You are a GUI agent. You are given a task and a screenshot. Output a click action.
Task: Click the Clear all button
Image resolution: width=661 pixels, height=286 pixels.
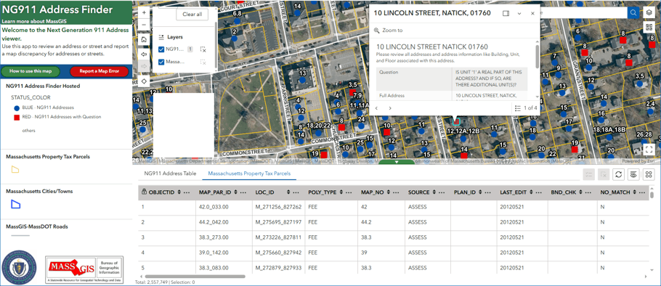[x=192, y=14]
